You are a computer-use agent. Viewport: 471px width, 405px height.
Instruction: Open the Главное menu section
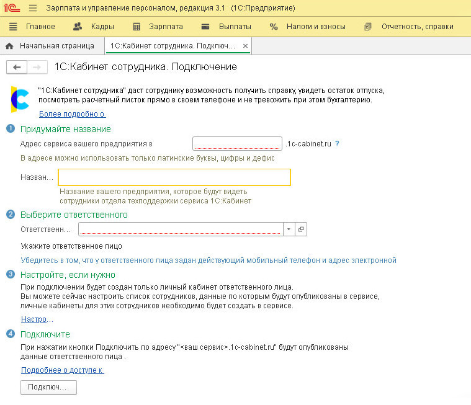click(33, 27)
